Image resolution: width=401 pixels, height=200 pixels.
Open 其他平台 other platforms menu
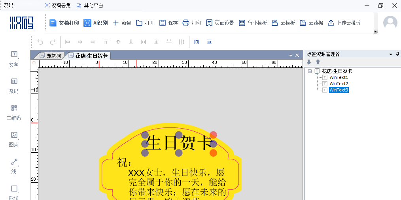(90, 6)
